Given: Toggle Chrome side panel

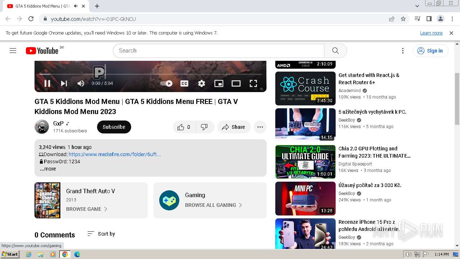Looking at the screenshot, I should point(429,19).
